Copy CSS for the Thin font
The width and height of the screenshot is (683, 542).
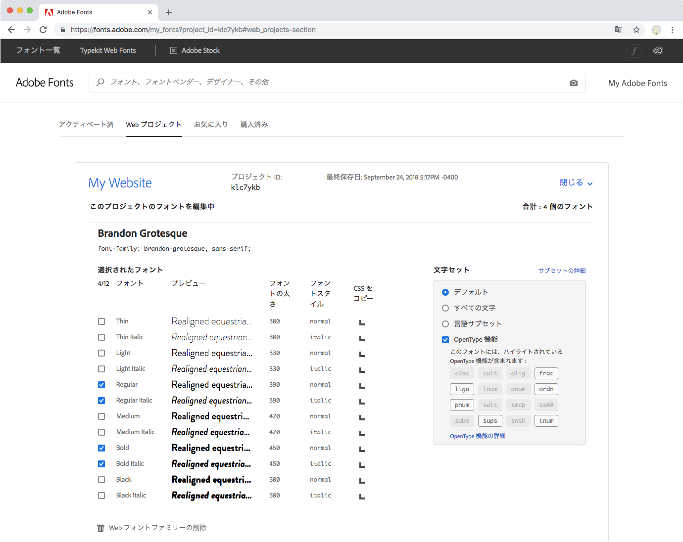[x=363, y=321]
